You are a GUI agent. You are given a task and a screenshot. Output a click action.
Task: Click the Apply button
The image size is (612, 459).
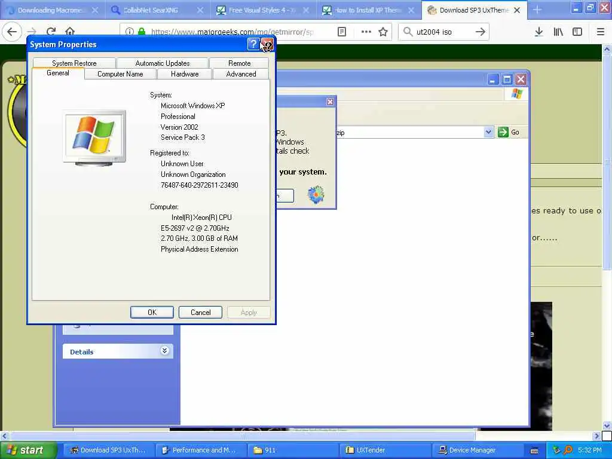click(249, 312)
